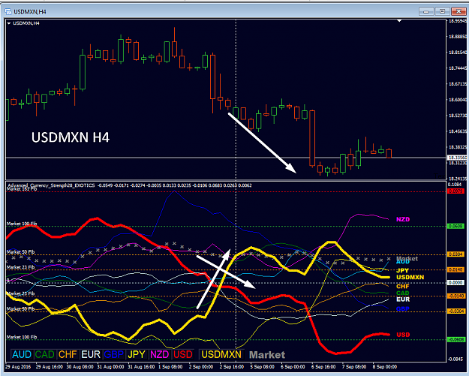Minimize the USDMXN,H4 chart window
469x376 pixels.
pos(426,11)
